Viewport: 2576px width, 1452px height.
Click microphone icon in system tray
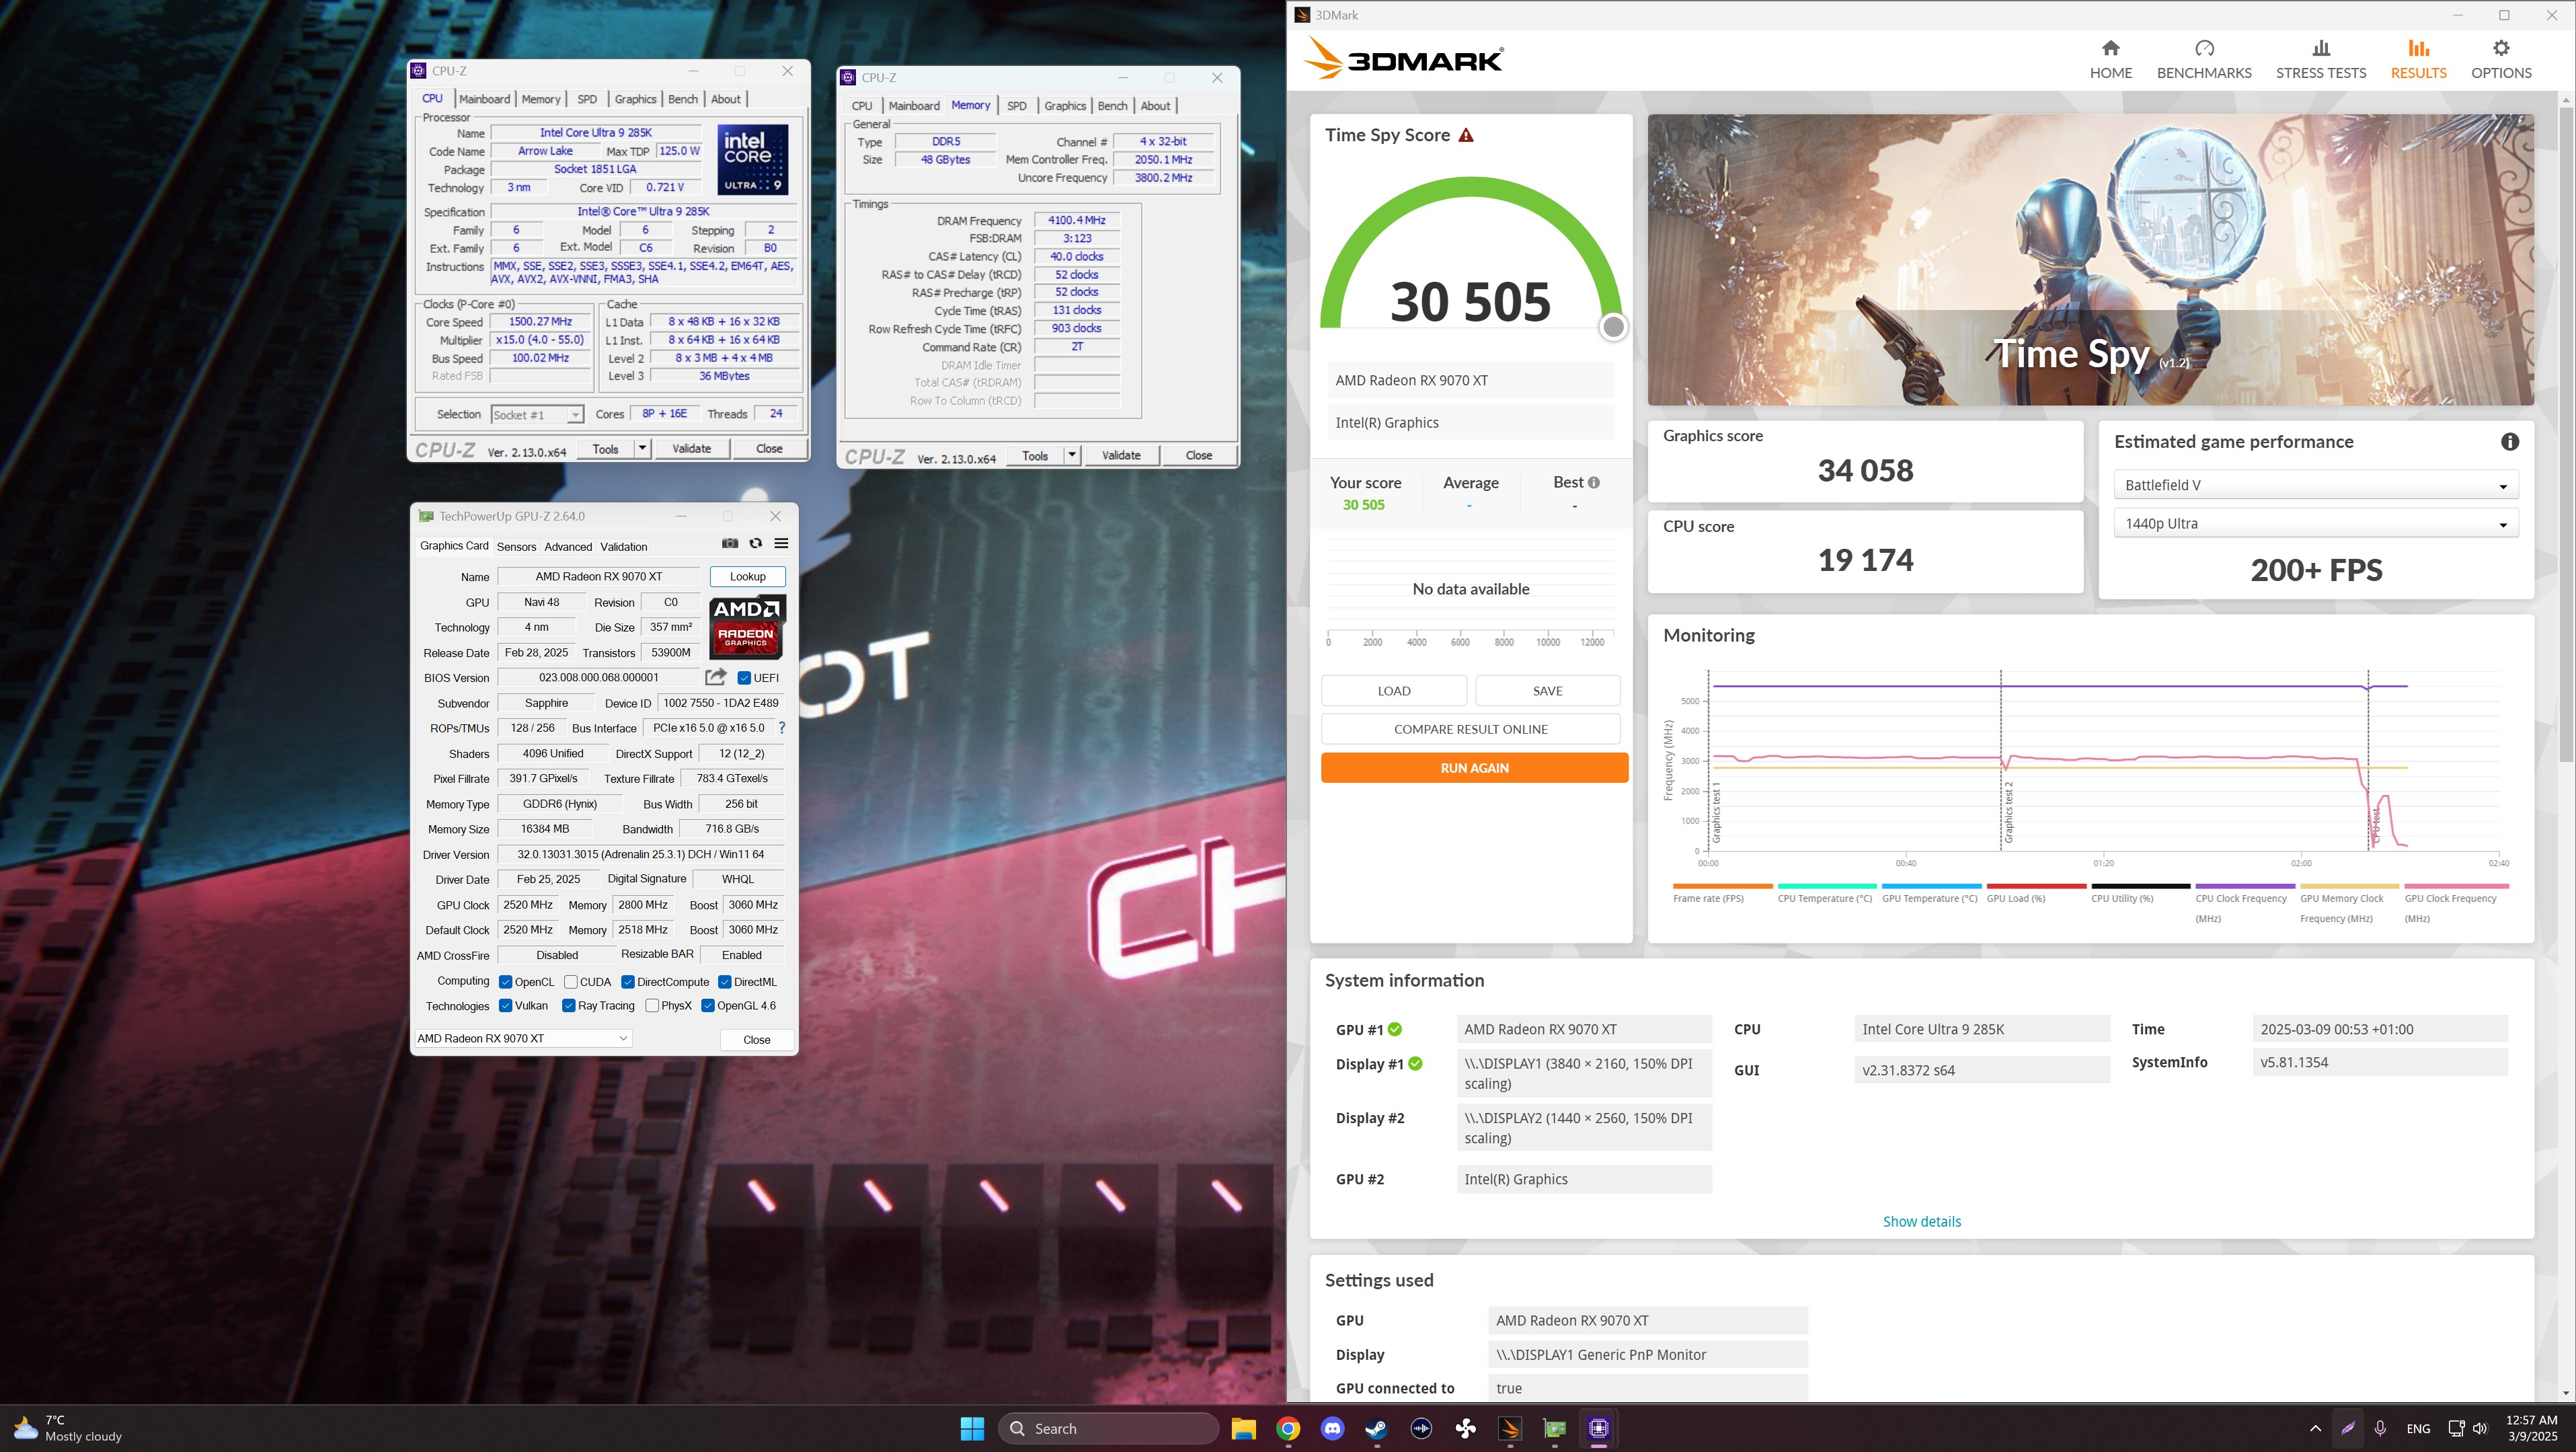2380,1428
